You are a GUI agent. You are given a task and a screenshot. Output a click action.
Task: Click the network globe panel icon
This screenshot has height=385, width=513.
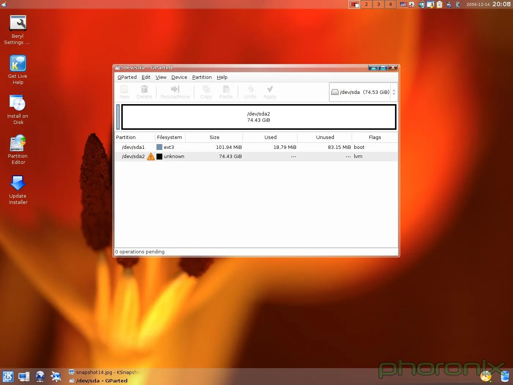pyautogui.click(x=40, y=377)
